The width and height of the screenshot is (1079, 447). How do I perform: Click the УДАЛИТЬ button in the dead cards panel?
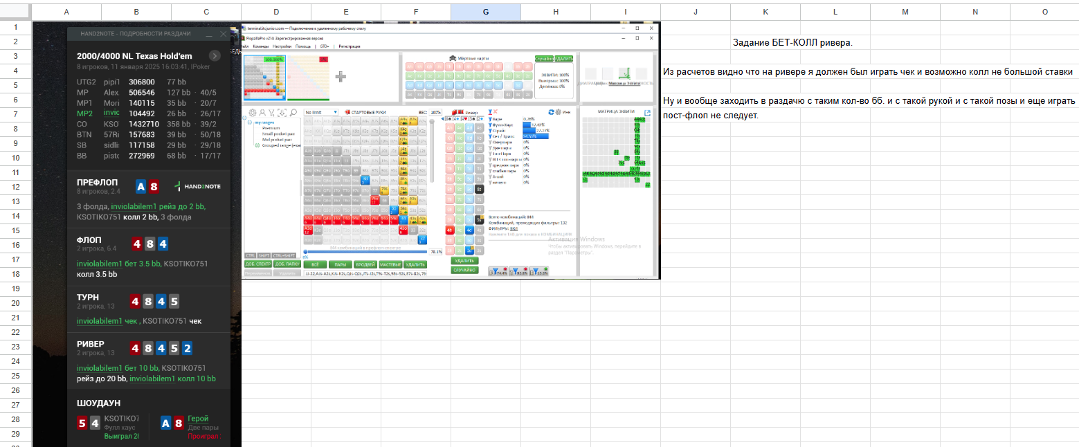pos(564,59)
